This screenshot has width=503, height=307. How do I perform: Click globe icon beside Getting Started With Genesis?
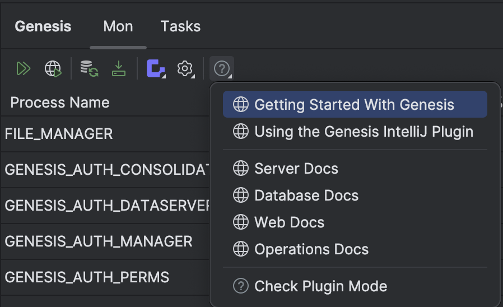click(x=241, y=104)
